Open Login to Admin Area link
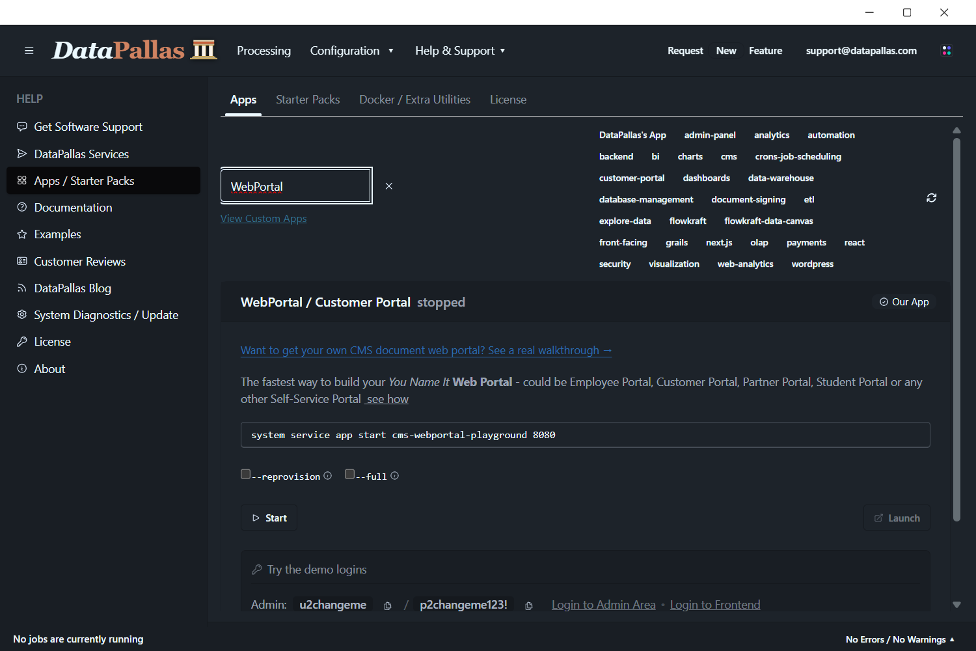This screenshot has width=976, height=651. [604, 605]
